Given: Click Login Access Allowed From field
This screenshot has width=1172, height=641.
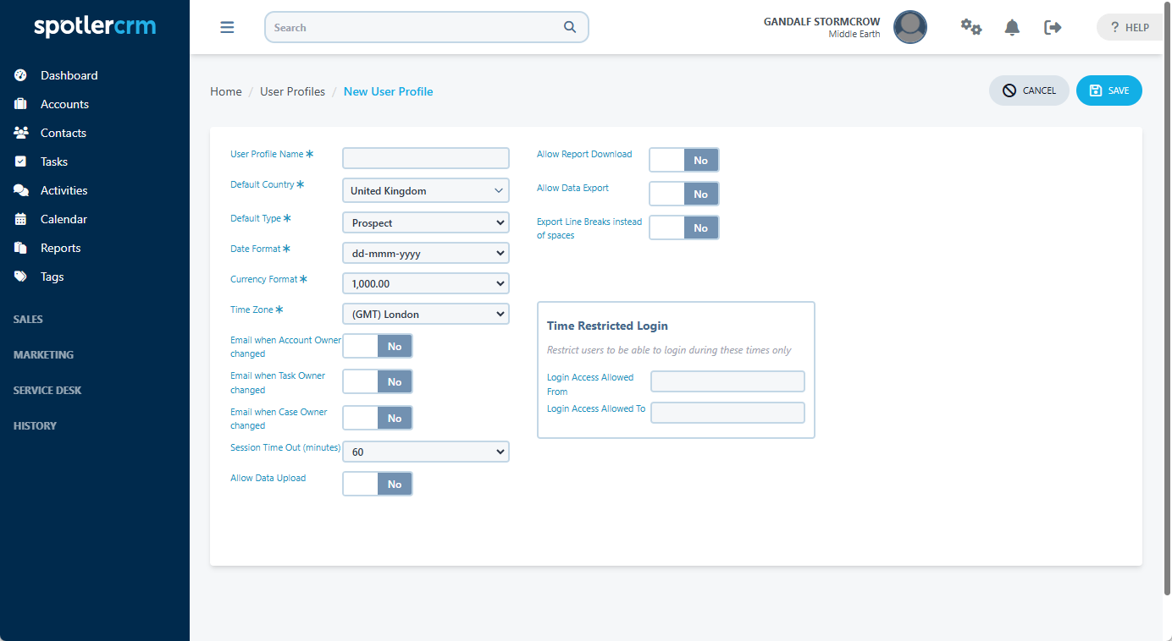Looking at the screenshot, I should (727, 381).
